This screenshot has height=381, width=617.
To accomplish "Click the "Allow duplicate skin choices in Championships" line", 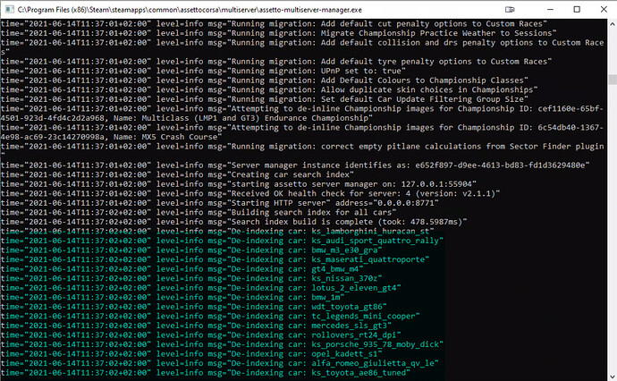I will click(x=269, y=89).
